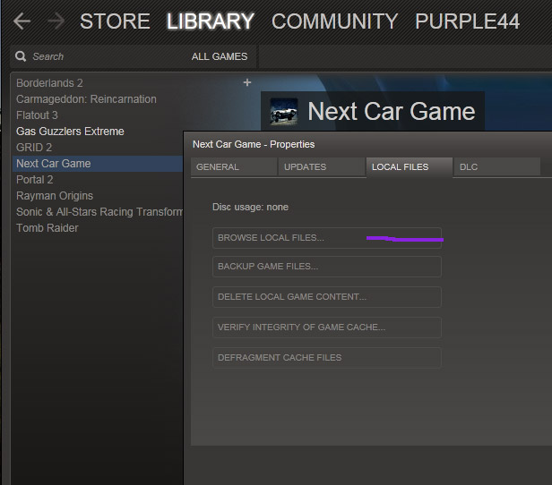
Task: Open the LIBRARY section
Action: pyautogui.click(x=211, y=21)
